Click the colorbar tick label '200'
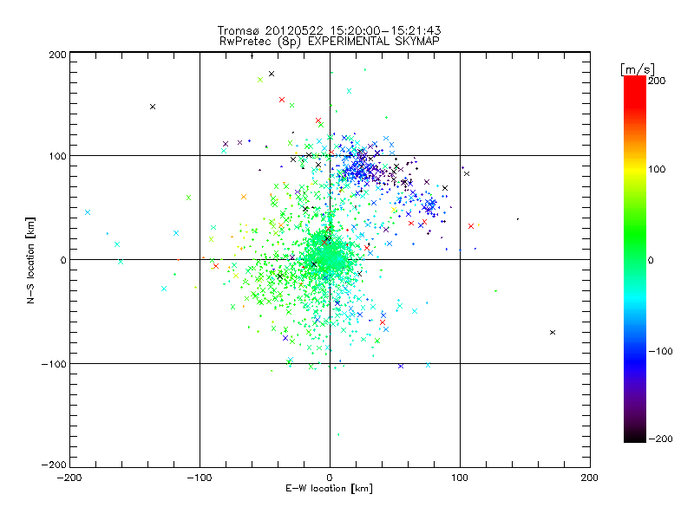The image size is (694, 520). (x=657, y=81)
